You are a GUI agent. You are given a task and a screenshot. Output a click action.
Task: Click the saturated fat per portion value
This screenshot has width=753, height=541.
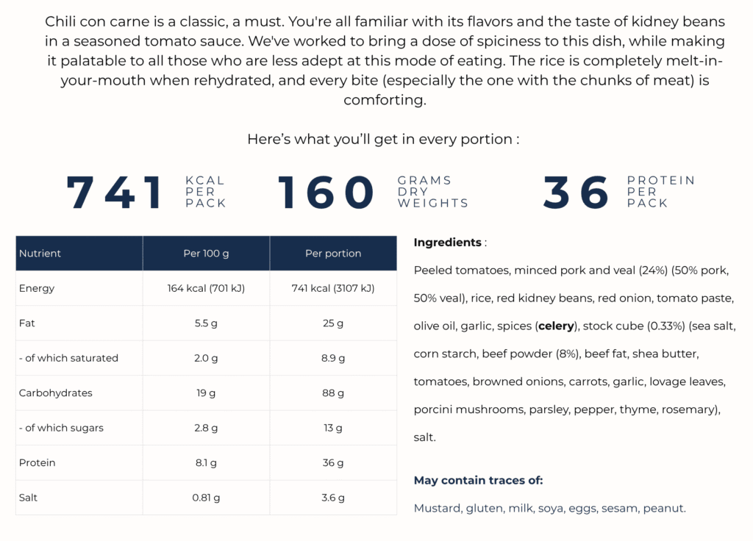[333, 358]
